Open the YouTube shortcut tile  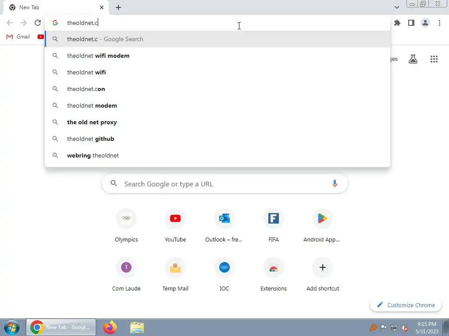coord(175,226)
